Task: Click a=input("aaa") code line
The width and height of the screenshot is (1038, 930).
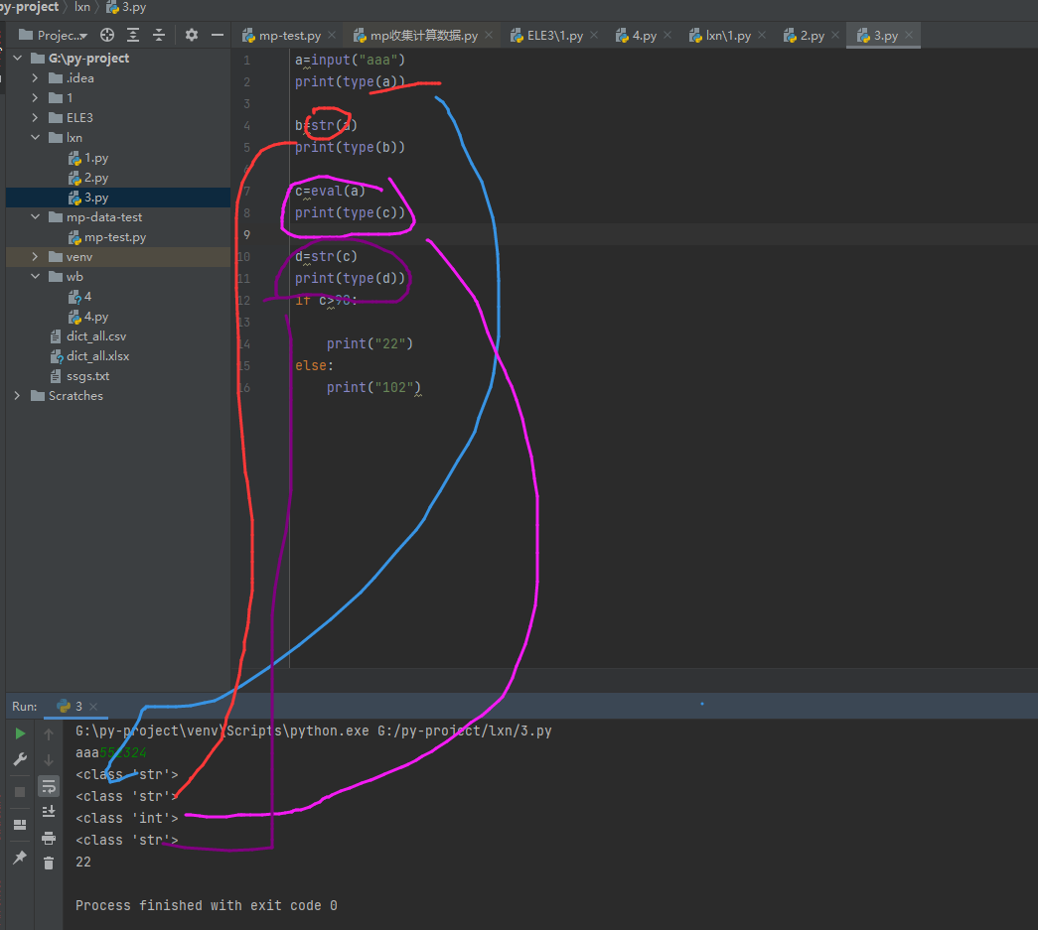Action: (350, 61)
